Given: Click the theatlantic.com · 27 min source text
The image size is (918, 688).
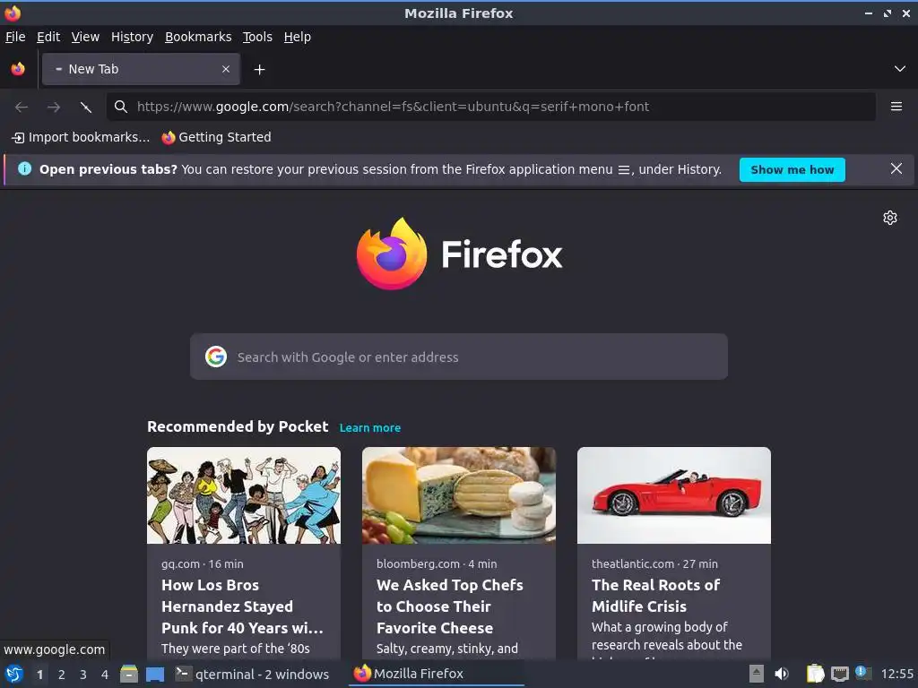Looking at the screenshot, I should click(654, 564).
